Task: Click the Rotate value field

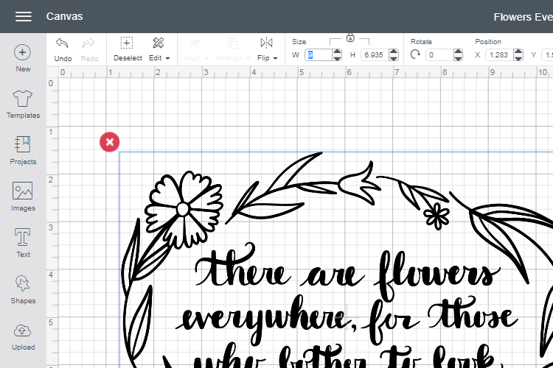Action: [x=439, y=54]
